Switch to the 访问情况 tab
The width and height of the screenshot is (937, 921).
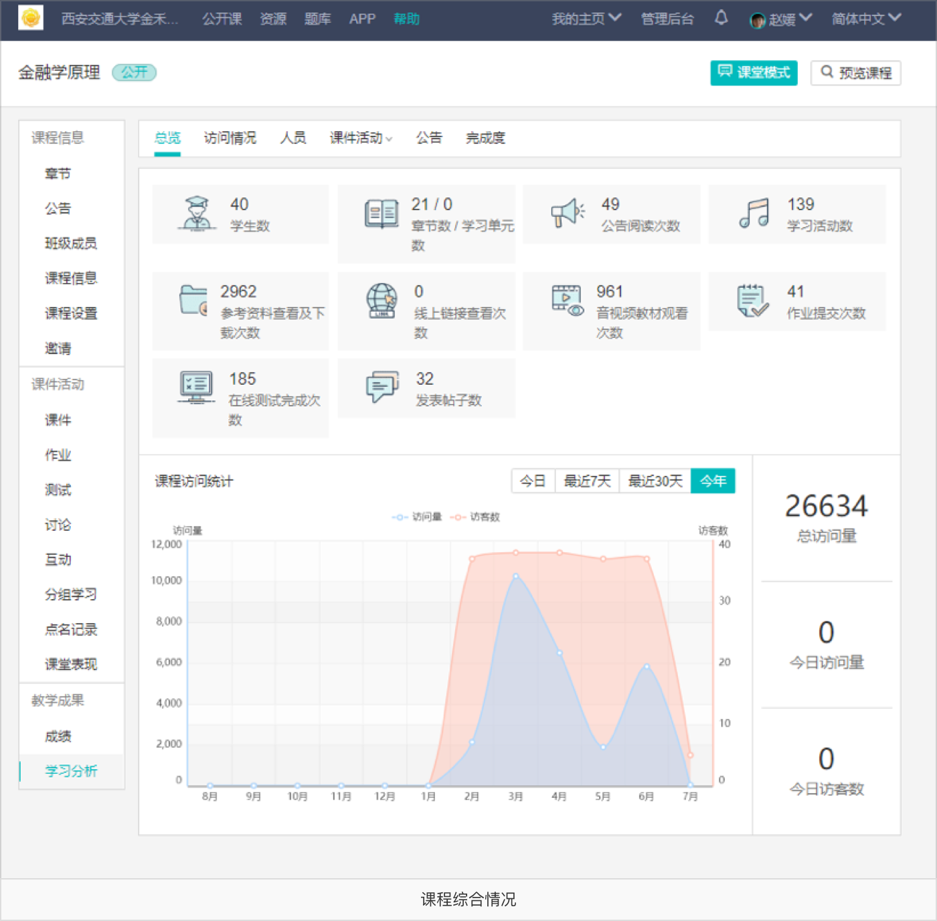pyautogui.click(x=230, y=138)
